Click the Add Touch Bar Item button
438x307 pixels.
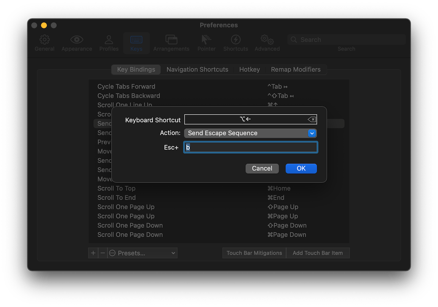pyautogui.click(x=318, y=253)
